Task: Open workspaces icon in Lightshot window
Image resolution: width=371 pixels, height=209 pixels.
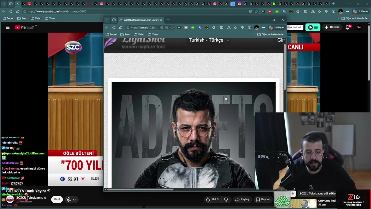Action: coord(114,20)
